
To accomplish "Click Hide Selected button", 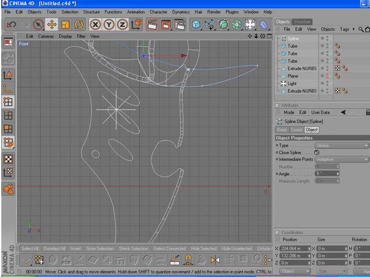I will point(203,249).
